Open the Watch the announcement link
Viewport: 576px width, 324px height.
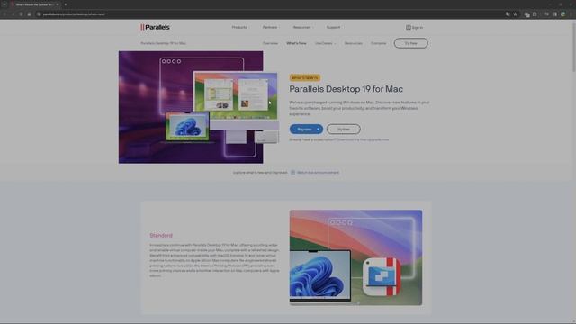pyautogui.click(x=318, y=172)
